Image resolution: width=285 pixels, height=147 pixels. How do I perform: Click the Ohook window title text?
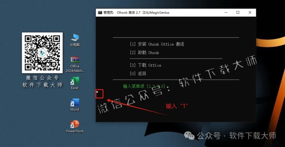tap(136, 13)
